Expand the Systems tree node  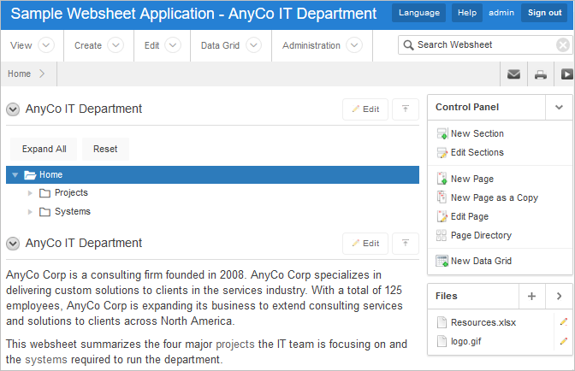(x=31, y=212)
